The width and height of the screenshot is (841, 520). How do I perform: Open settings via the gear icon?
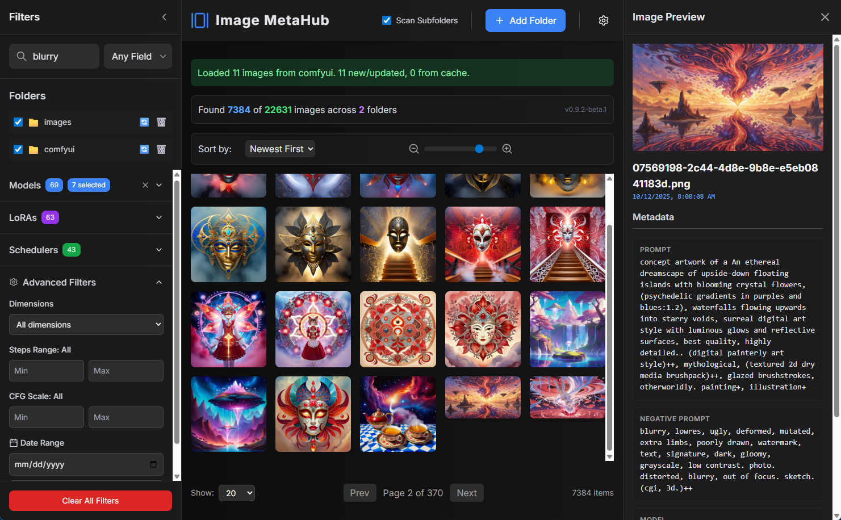(604, 20)
